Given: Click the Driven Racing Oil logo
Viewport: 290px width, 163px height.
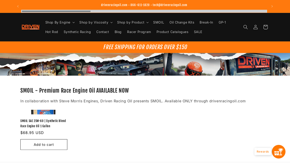Looking at the screenshot, I should [x=30, y=27].
